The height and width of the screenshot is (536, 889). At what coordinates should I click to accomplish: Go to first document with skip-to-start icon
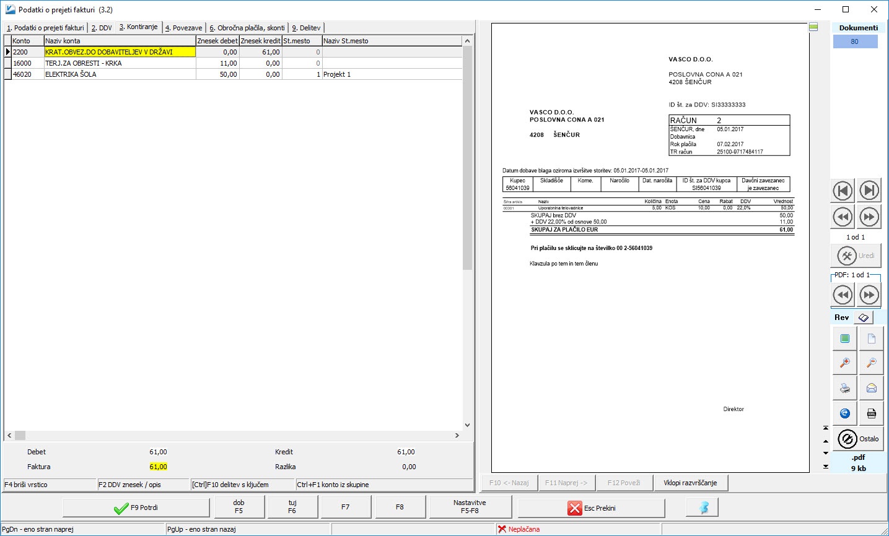(843, 191)
